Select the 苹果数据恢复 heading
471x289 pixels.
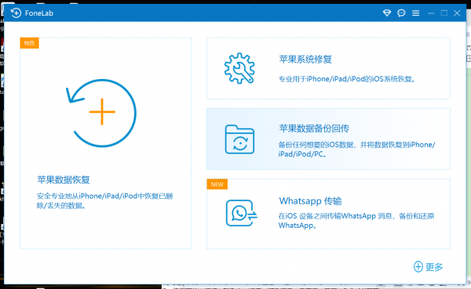click(x=64, y=179)
